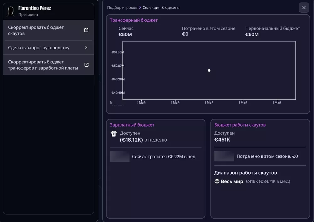Select the Весь мир scouting range entry
This screenshot has height=222, width=314.
[232, 181]
